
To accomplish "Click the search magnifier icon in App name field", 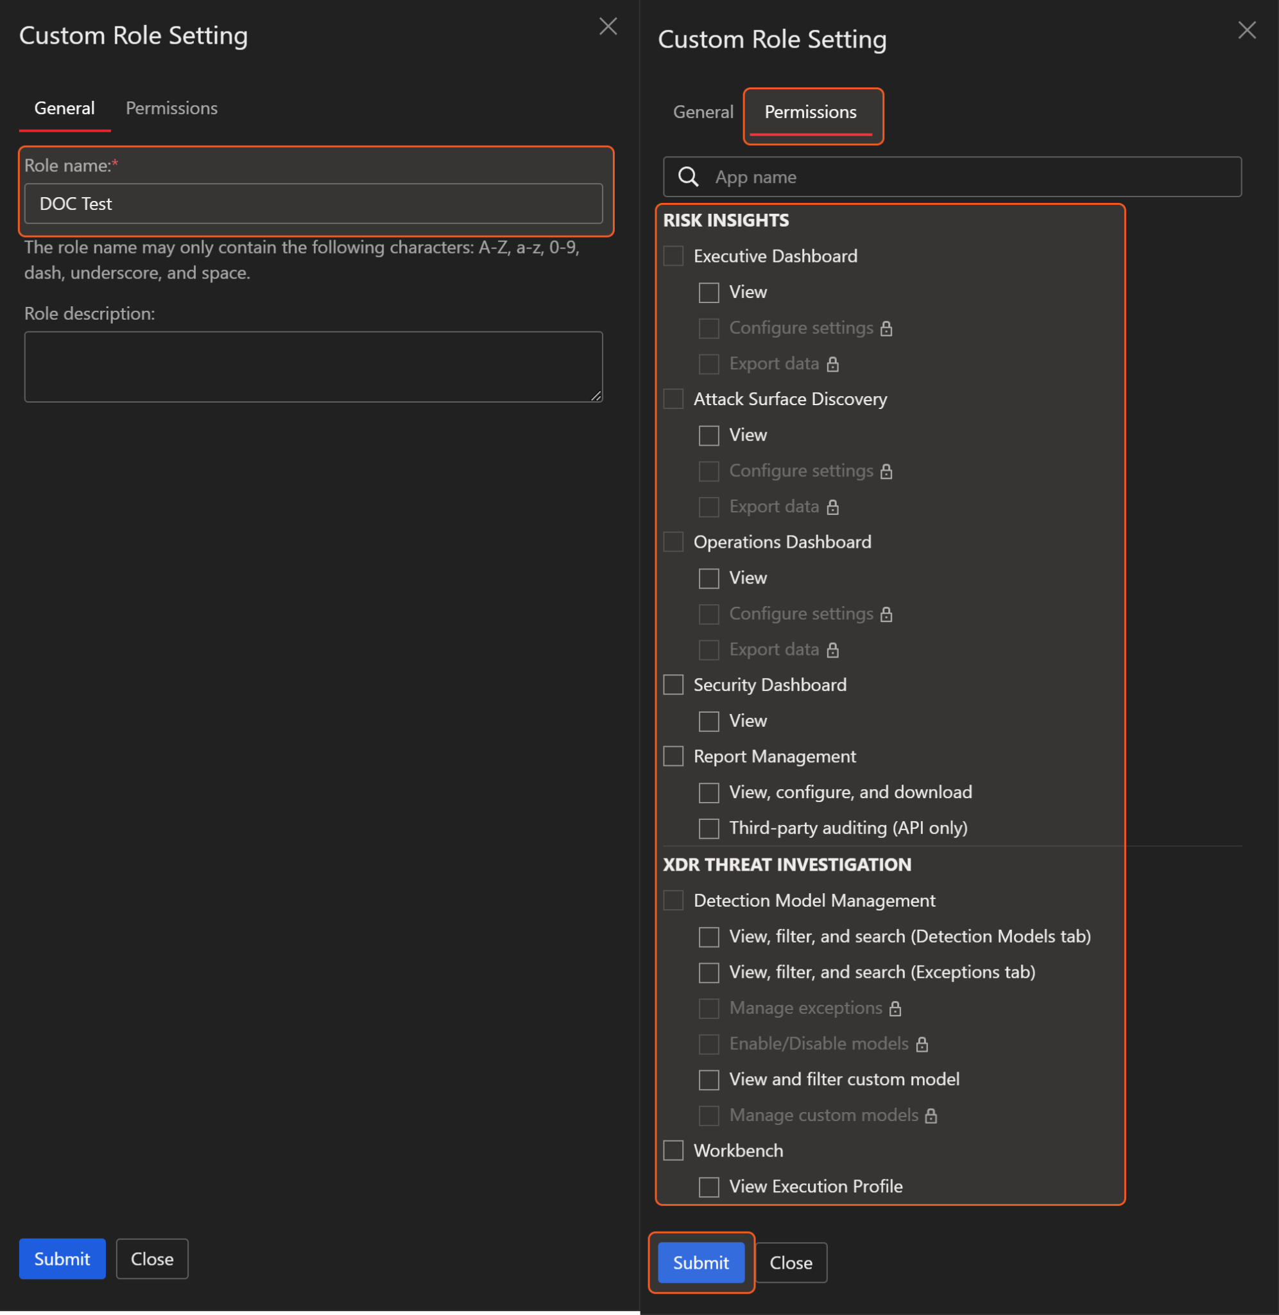I will [688, 177].
